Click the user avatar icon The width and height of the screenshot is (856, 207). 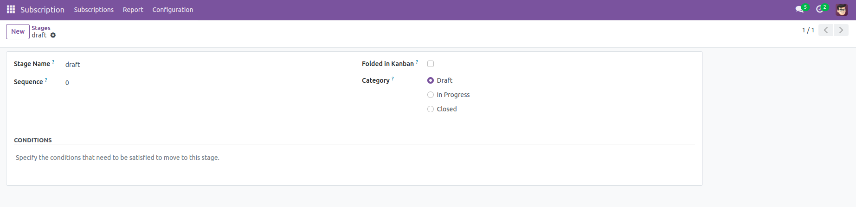point(842,9)
